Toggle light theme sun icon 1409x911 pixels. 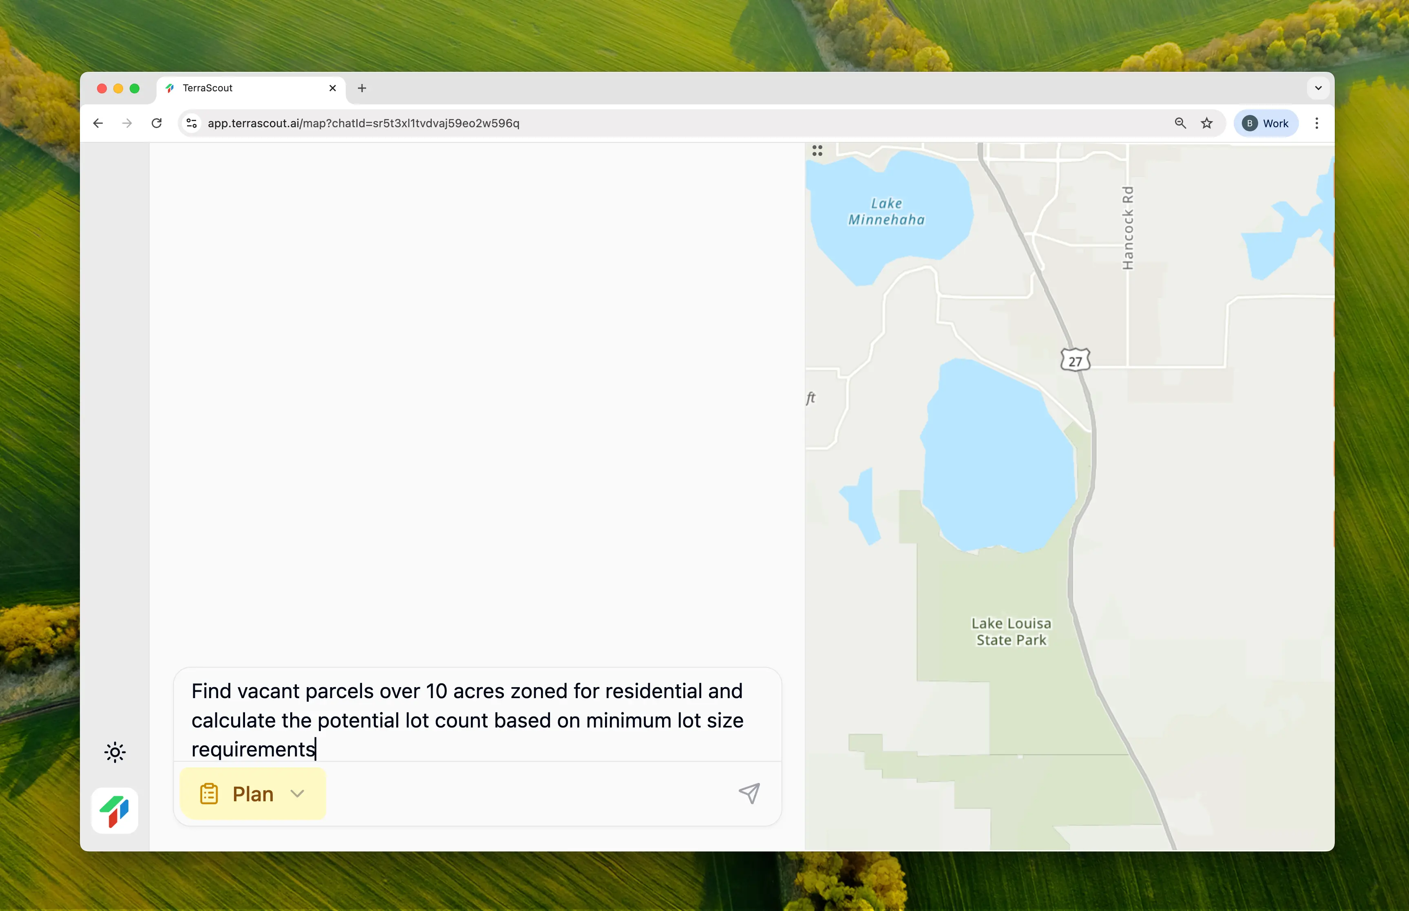(115, 752)
